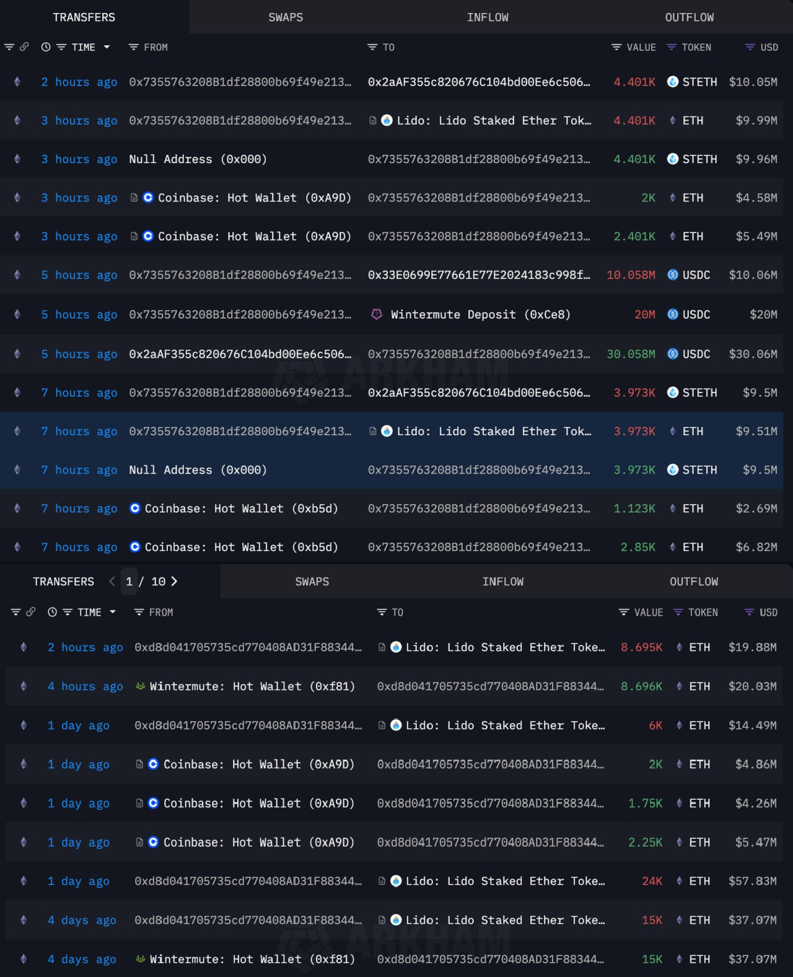Viewport: 793px width, 977px height.
Task: Open the TIME column filter icon in upper table
Action: 61,47
